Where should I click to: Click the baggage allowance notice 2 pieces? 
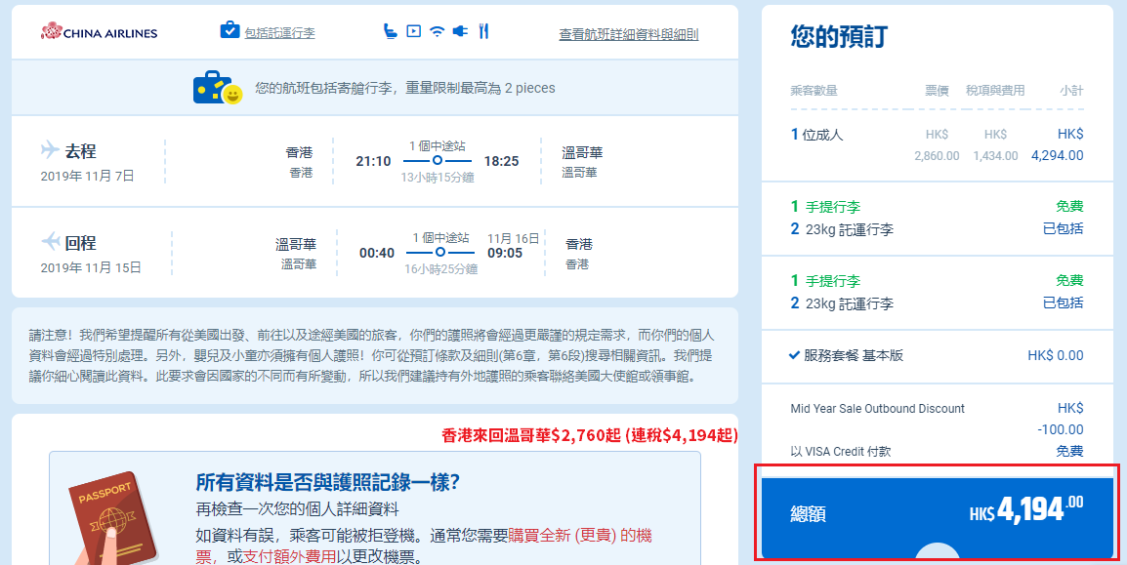(x=405, y=88)
